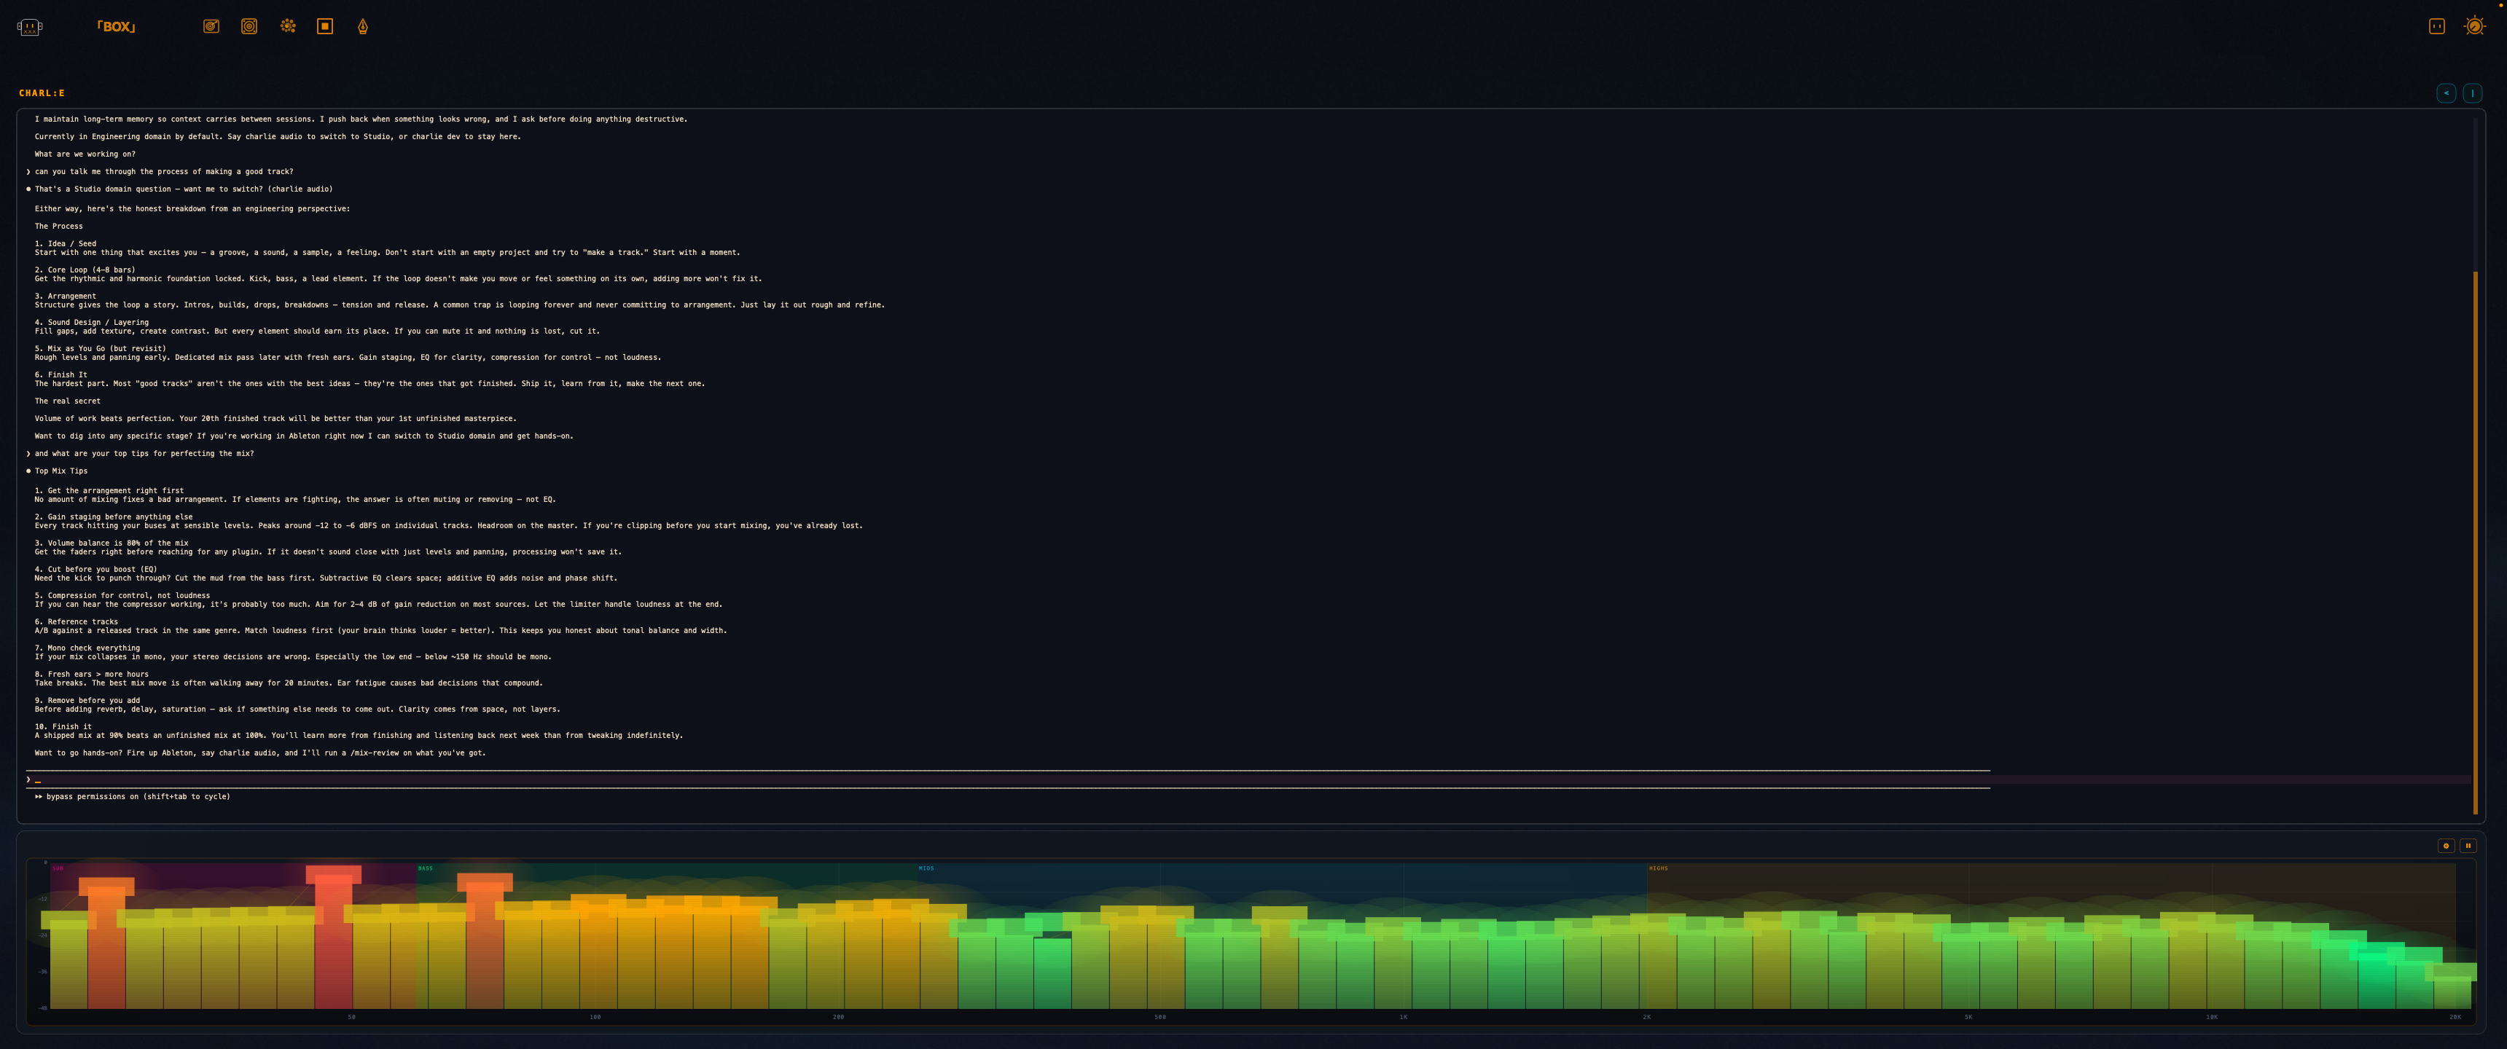Viewport: 2507px width, 1049px height.
Task: Open the knob dial icon top right
Action: [2475, 26]
